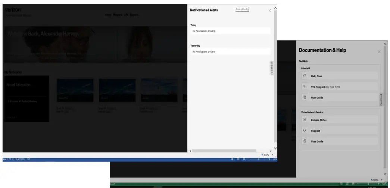The width and height of the screenshot is (390, 188).
Task: Click the 100% zoom level in Word status bar
Action: [275, 159]
